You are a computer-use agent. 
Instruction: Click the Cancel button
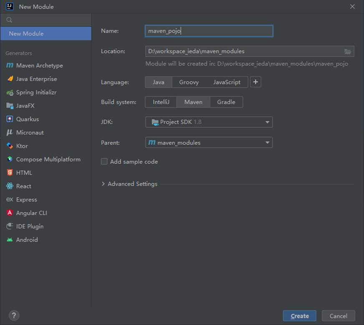[338, 316]
